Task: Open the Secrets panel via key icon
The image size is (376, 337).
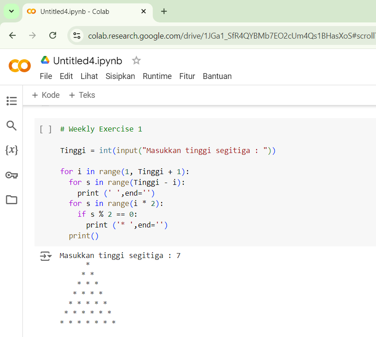Action: pyautogui.click(x=12, y=175)
